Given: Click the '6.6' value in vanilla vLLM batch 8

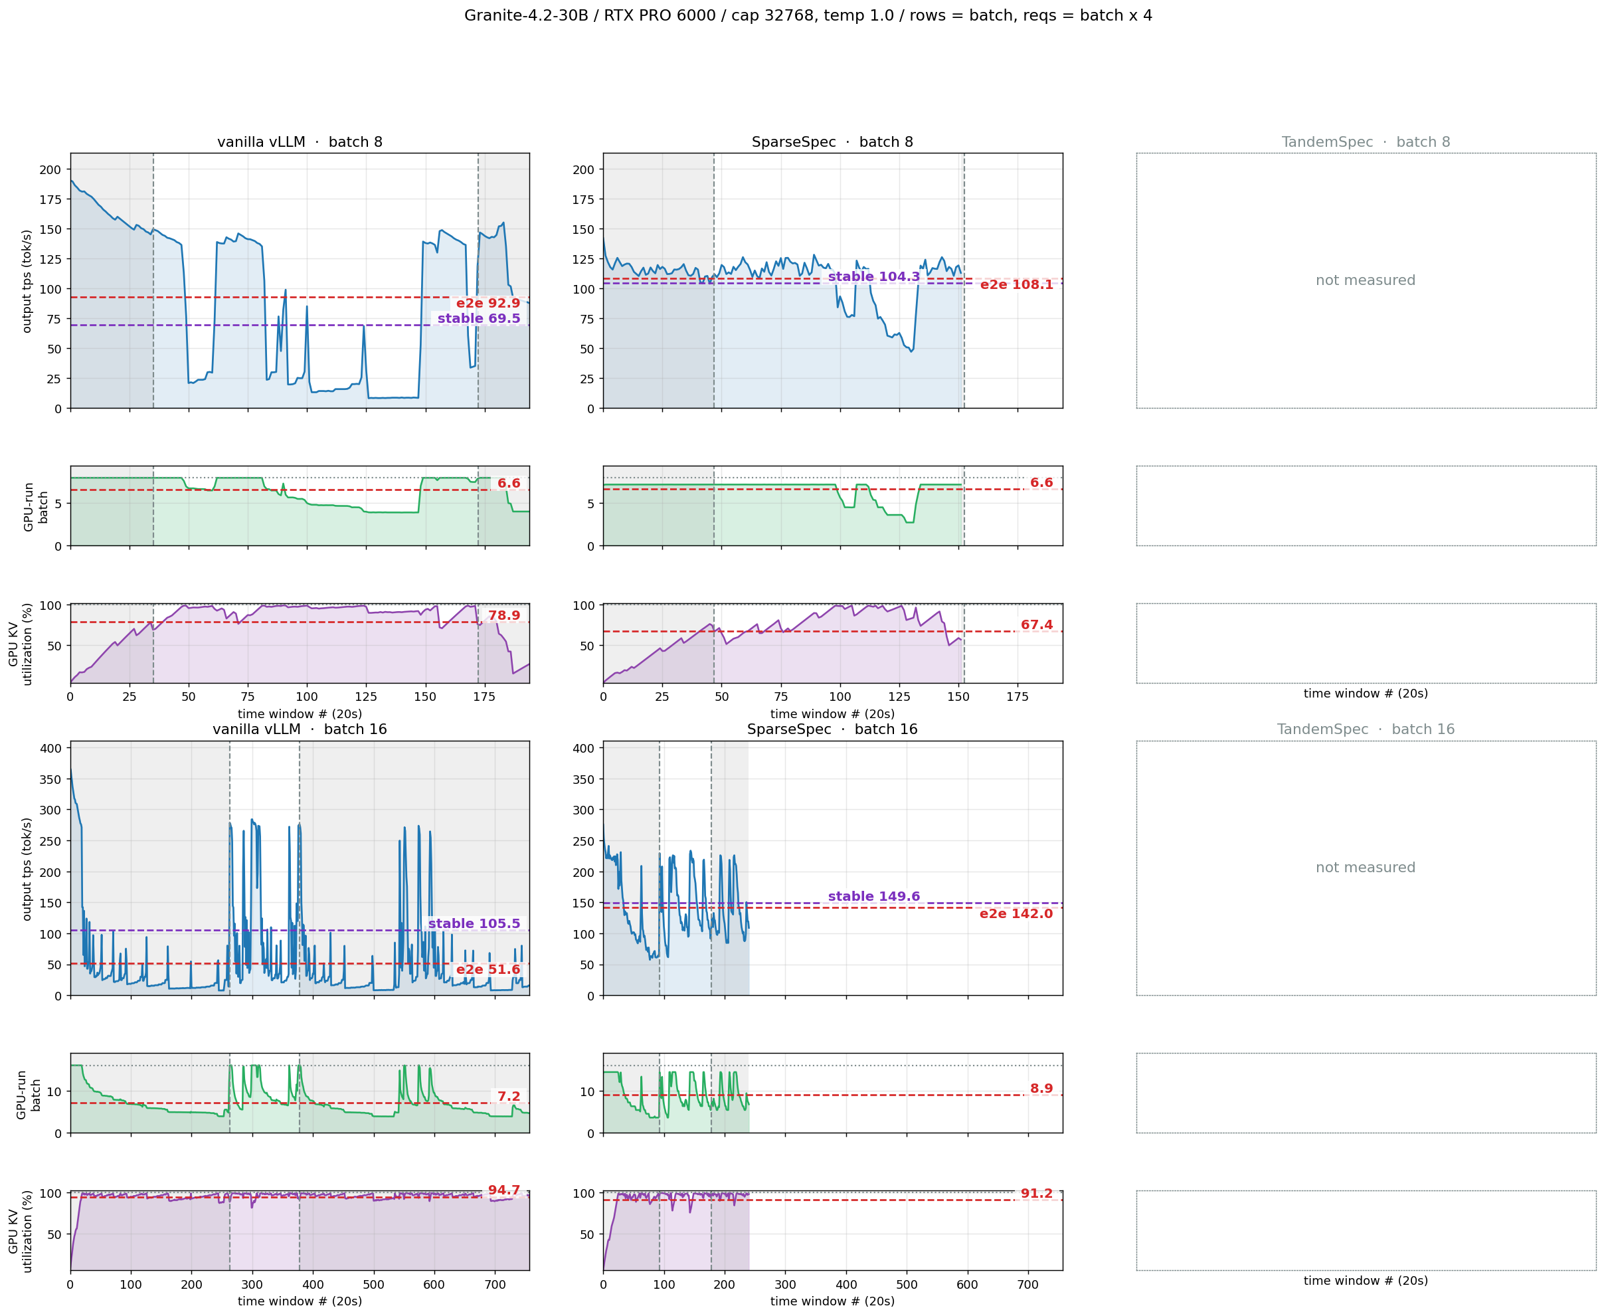Looking at the screenshot, I should coord(509,484).
